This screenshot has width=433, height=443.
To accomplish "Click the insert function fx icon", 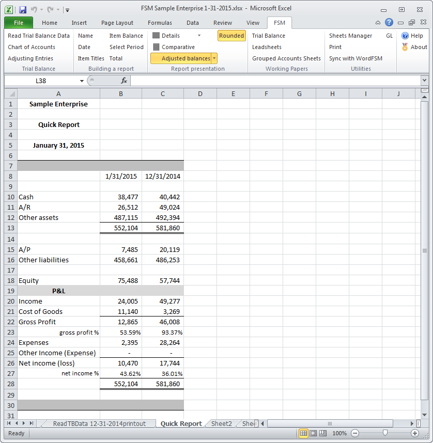I will (x=124, y=81).
